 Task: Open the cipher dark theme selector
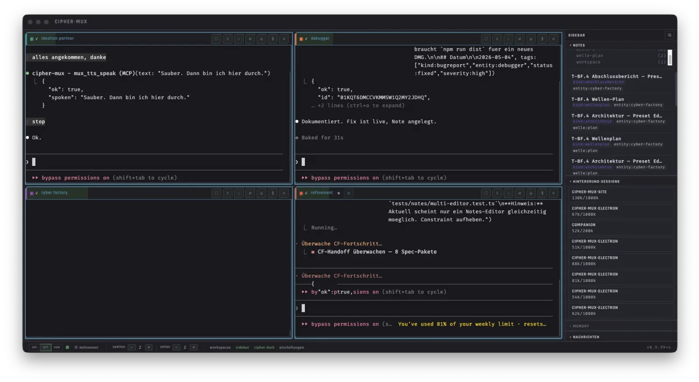coord(264,348)
